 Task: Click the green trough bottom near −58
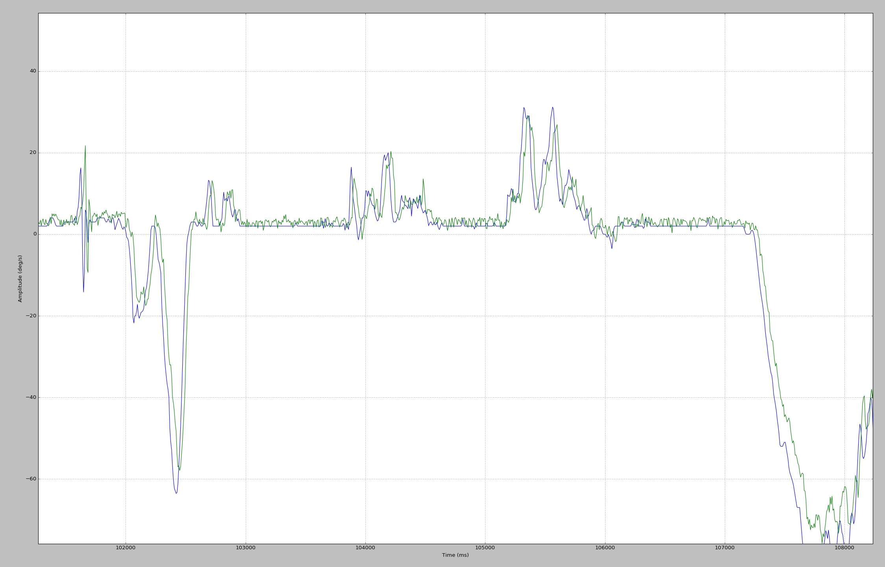coord(180,470)
